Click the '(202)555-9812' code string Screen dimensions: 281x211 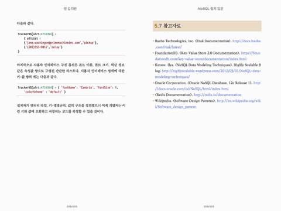[36, 47]
